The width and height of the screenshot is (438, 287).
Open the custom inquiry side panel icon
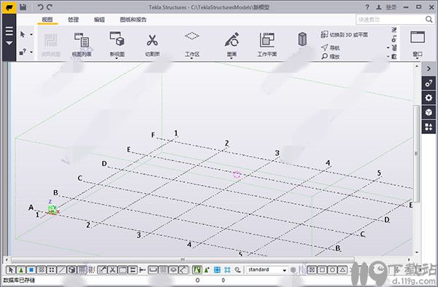pyautogui.click(x=429, y=83)
